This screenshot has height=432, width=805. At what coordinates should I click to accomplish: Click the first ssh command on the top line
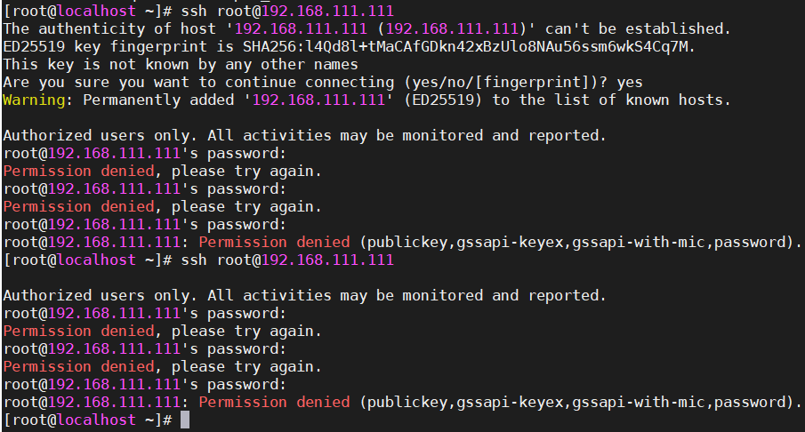pyautogui.click(x=285, y=11)
